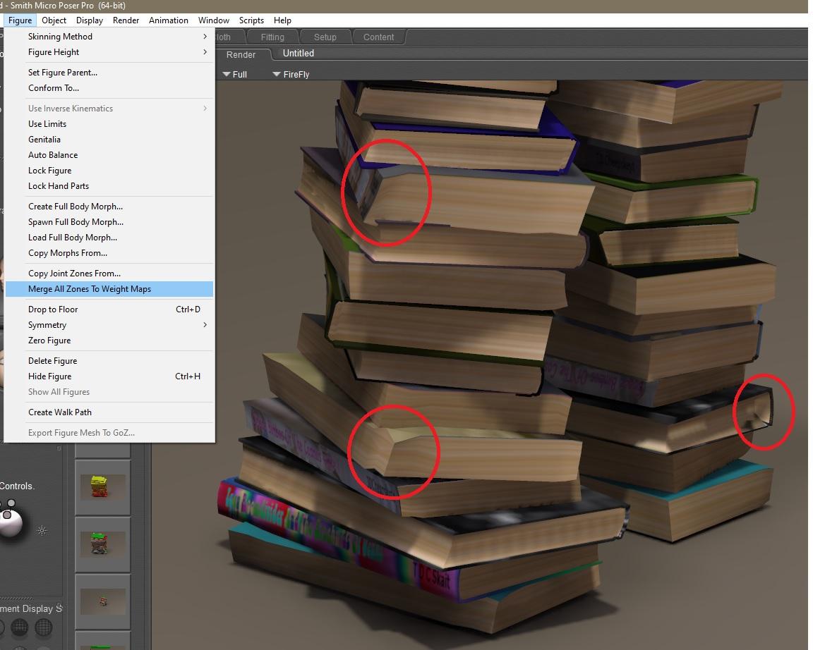813x650 pixels.
Task: Open the Render menu in menu bar
Action: click(x=126, y=20)
